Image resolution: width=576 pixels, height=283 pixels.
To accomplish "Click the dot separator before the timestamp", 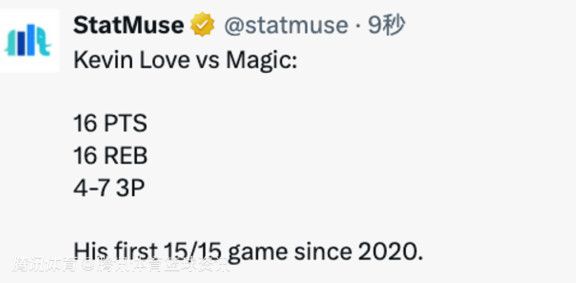I will click(x=358, y=26).
